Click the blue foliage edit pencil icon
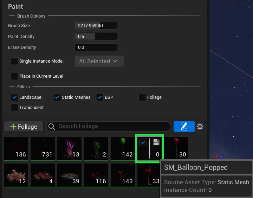253x198 pixels. 184,127
